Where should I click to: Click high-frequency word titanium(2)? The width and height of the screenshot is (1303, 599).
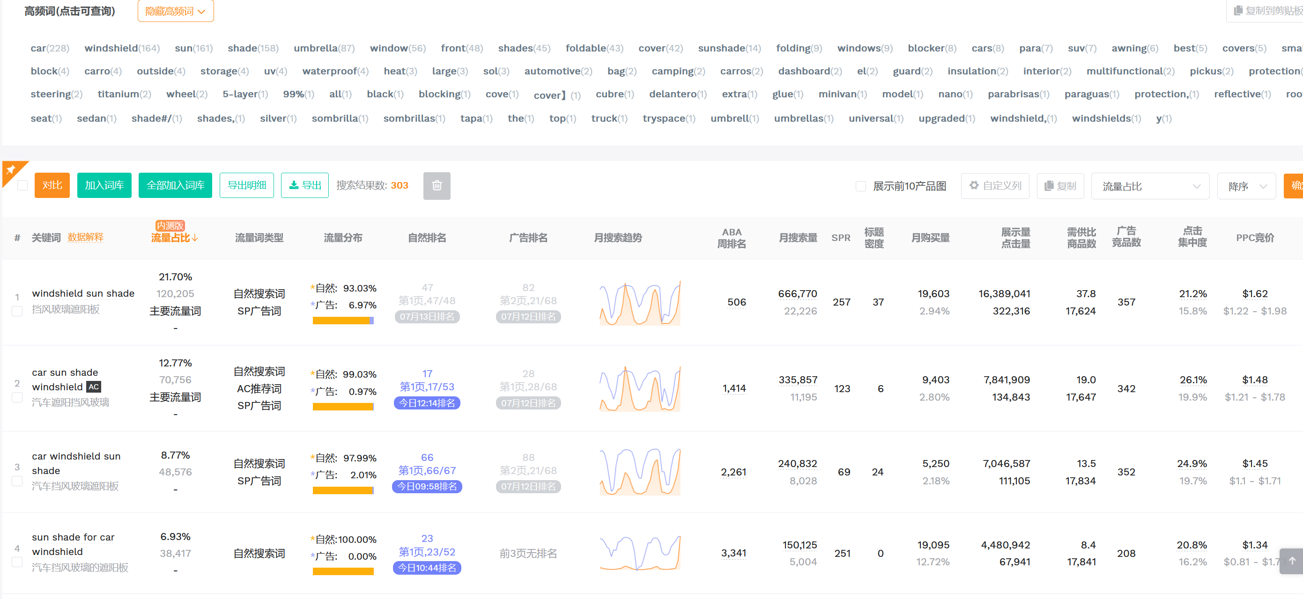coord(125,94)
